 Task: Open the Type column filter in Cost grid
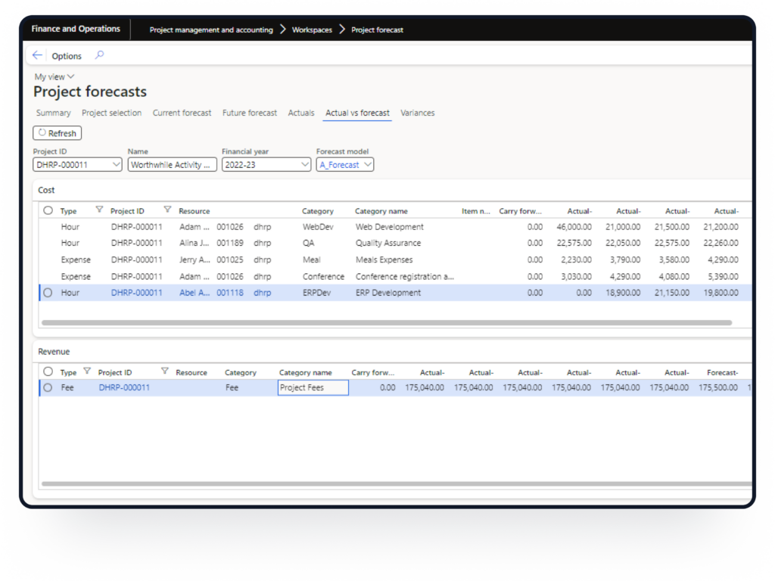99,210
